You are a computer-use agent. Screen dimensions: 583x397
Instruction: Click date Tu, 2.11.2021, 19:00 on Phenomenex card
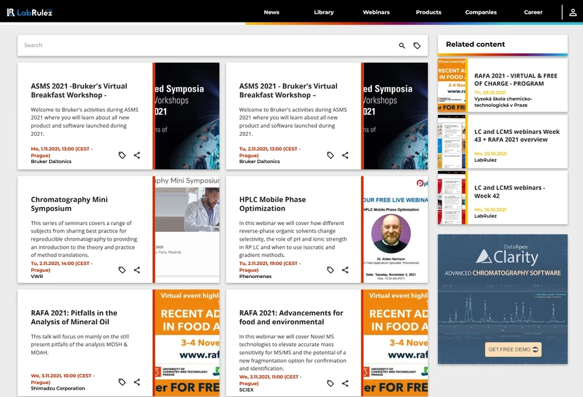coord(270,266)
